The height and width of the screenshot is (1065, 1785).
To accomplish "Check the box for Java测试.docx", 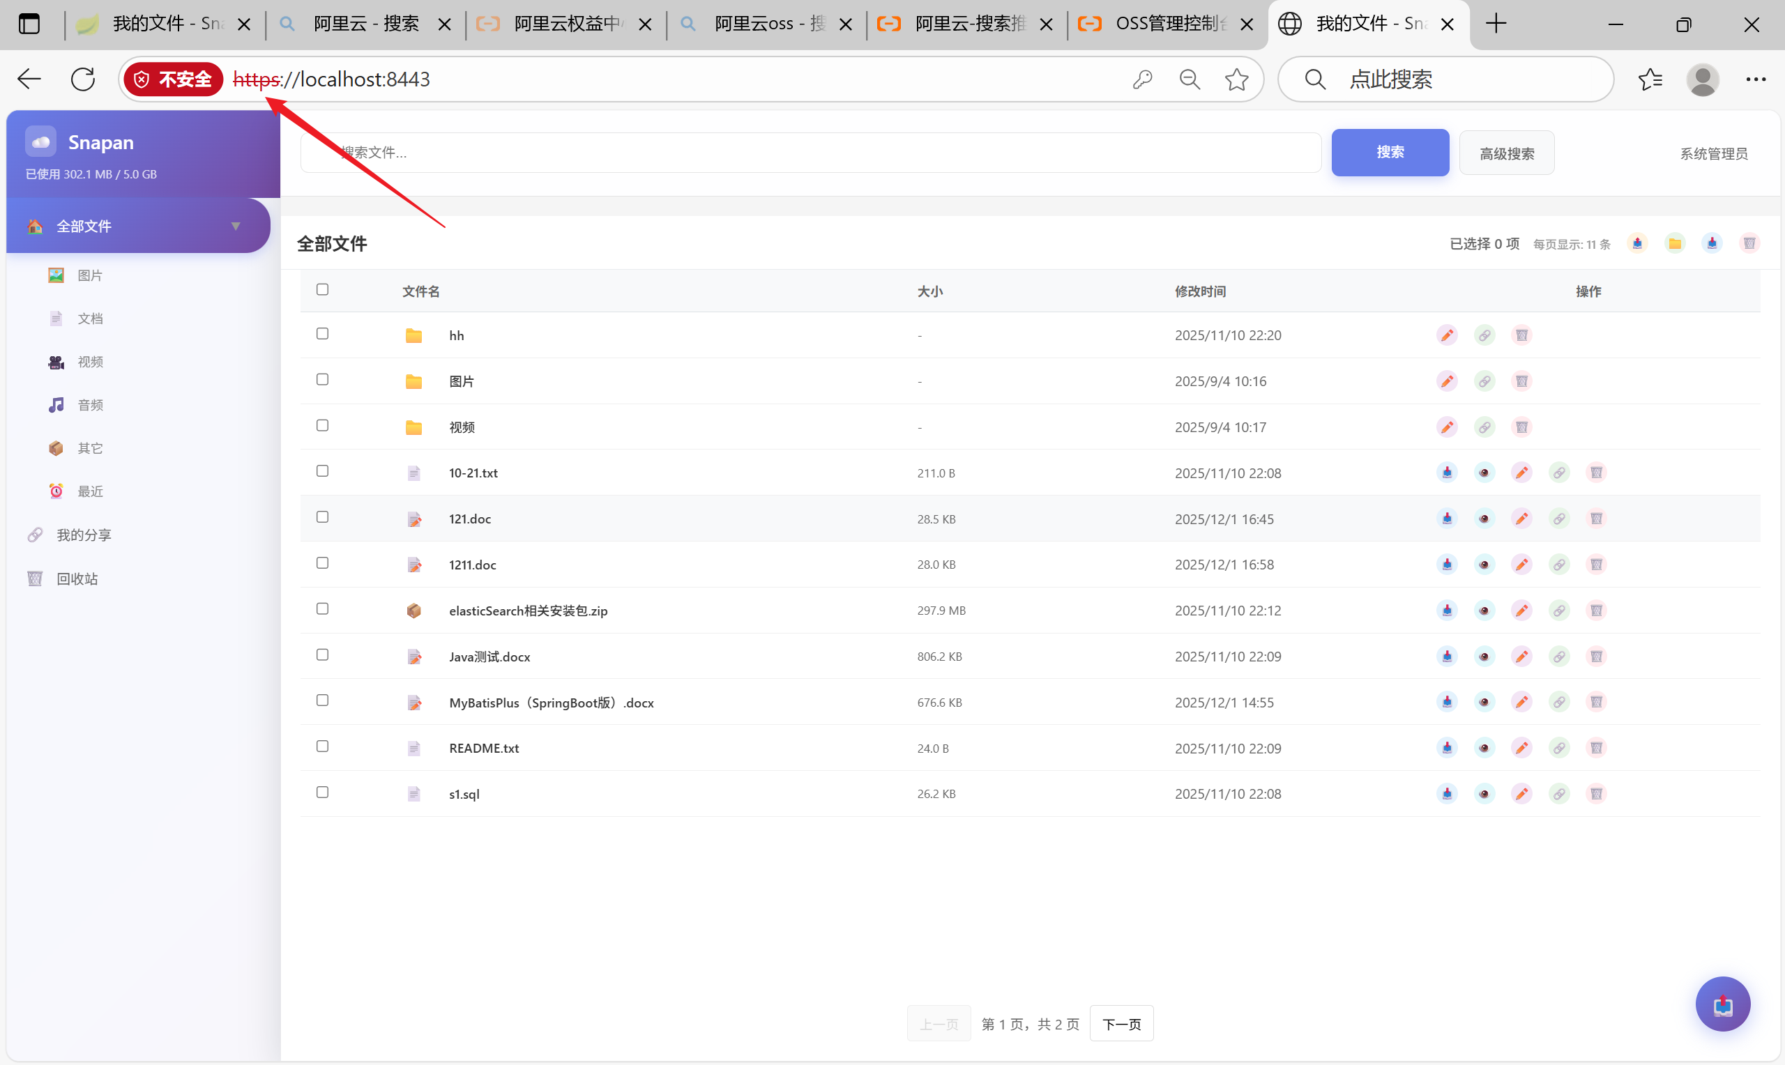I will point(322,654).
